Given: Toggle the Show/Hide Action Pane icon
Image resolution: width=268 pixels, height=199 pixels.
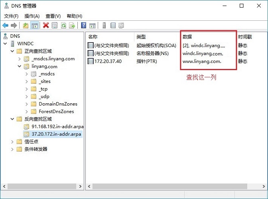Looking at the screenshot, I should point(93,26).
